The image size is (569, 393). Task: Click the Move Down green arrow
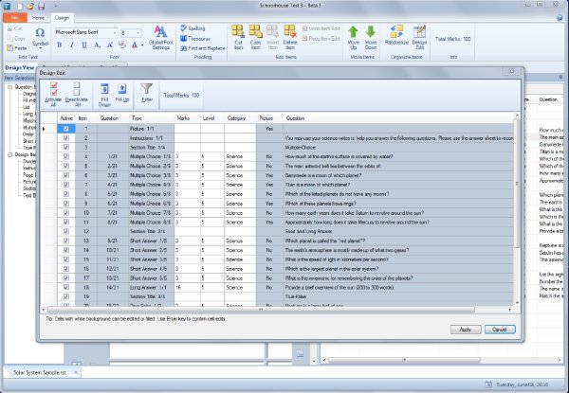coord(371,32)
